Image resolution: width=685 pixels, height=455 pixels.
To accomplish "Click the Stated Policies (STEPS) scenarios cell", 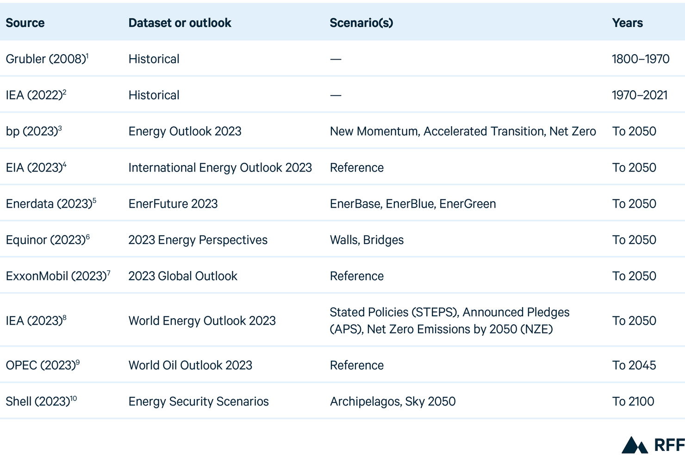I will [449, 320].
